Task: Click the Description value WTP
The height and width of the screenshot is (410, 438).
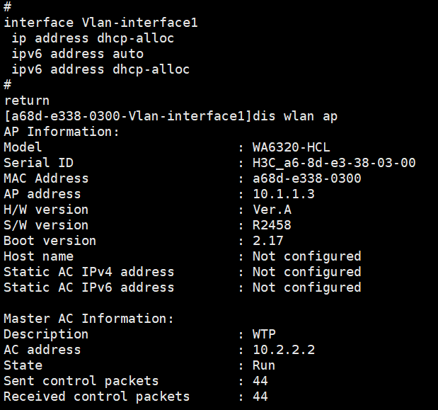Action: coord(264,334)
